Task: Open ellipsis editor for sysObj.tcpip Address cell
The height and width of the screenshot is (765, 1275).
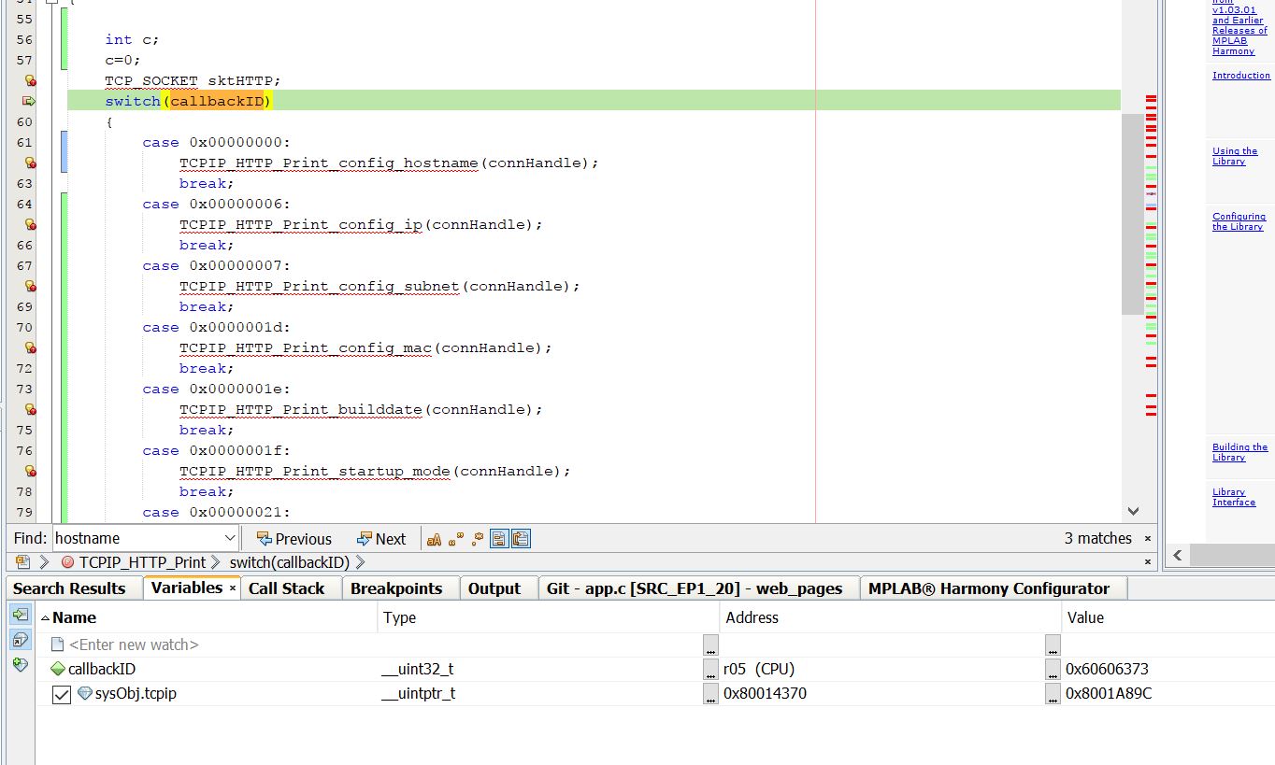Action: [1053, 694]
